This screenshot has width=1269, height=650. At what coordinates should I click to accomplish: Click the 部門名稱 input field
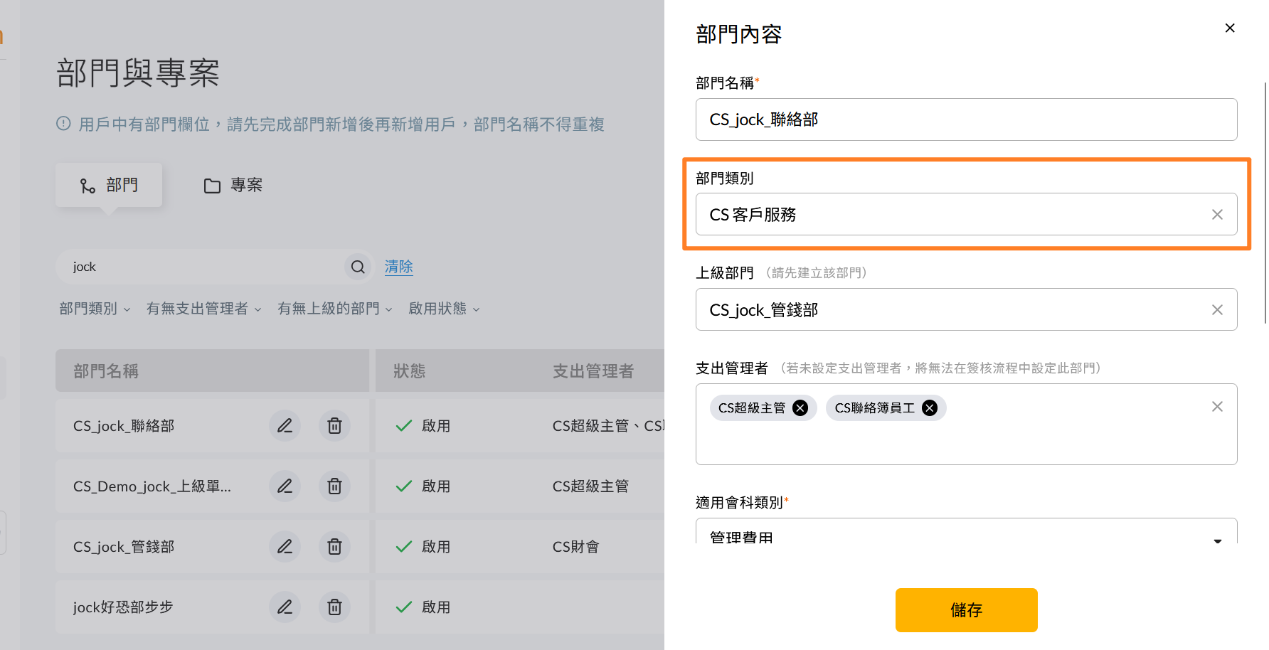[966, 119]
